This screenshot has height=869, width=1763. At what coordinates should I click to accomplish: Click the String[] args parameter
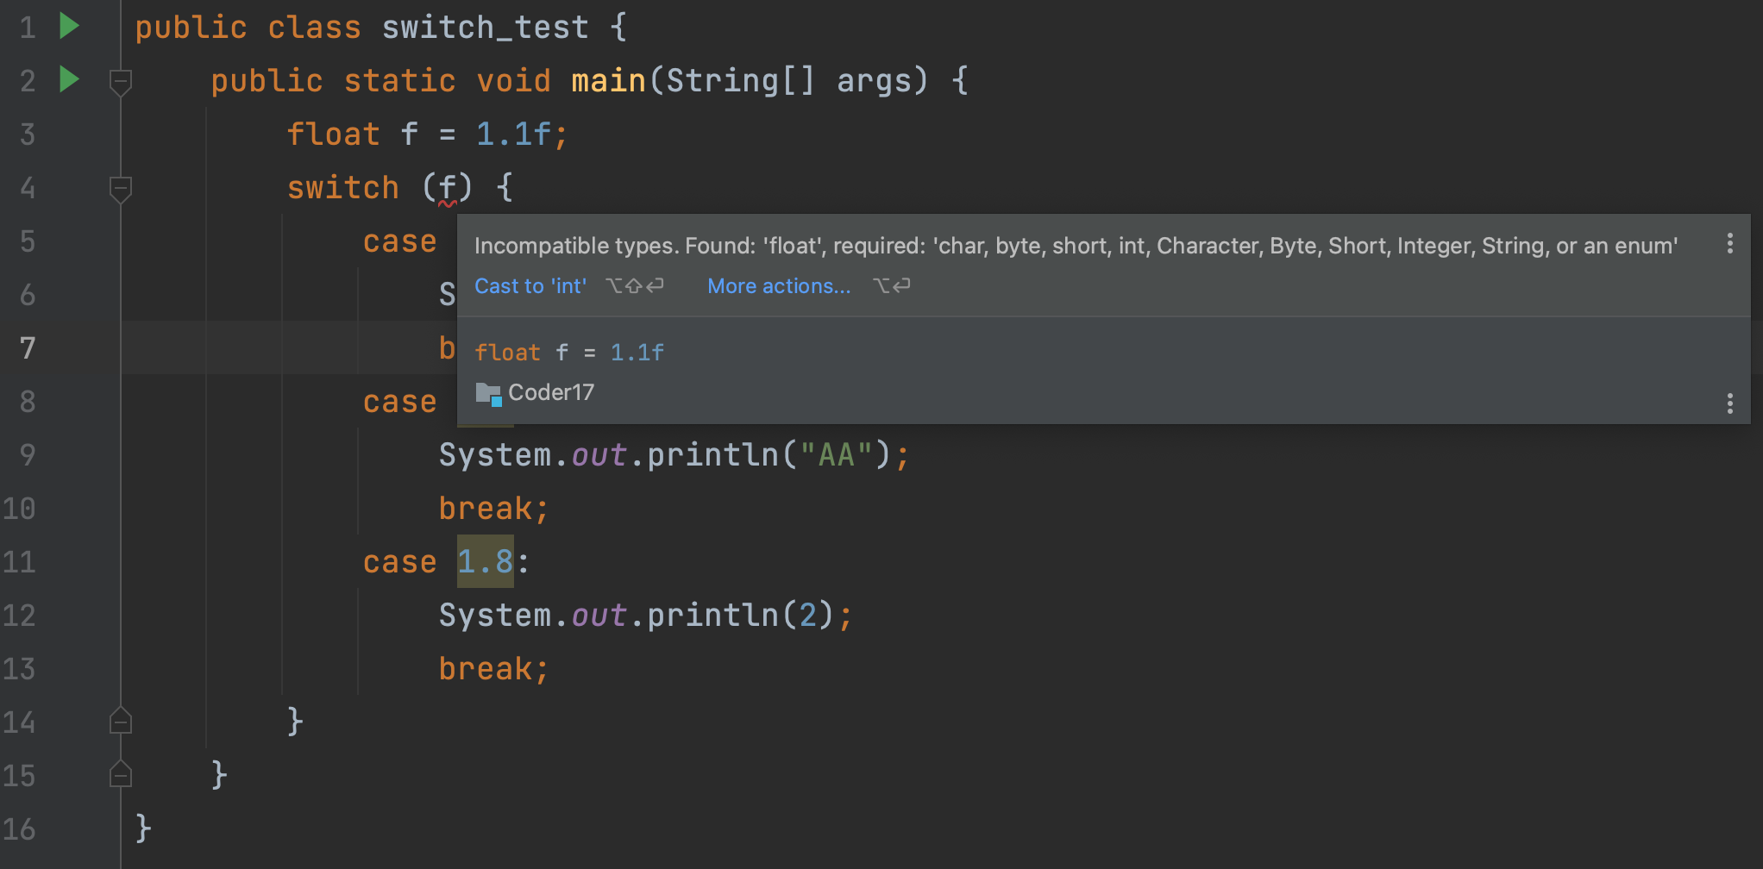pyautogui.click(x=788, y=80)
